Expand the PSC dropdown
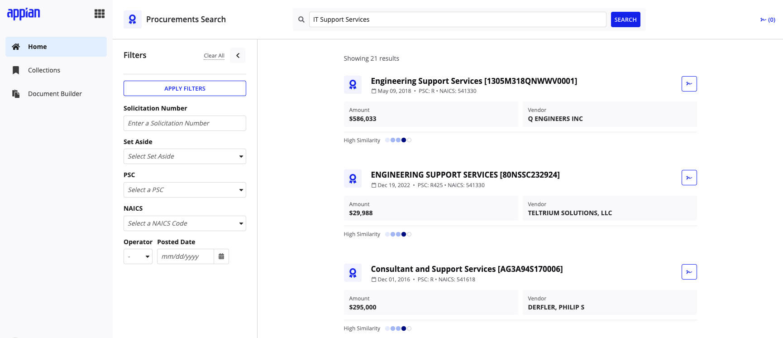This screenshot has width=783, height=338. (185, 190)
